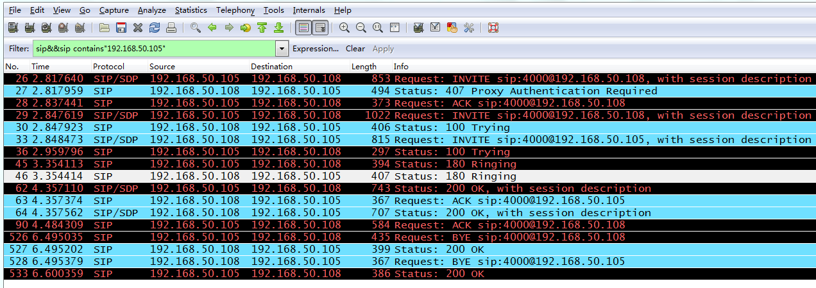Viewport: 816px width, 288px height.
Task: Sort by the No. column header
Action: click(x=15, y=67)
